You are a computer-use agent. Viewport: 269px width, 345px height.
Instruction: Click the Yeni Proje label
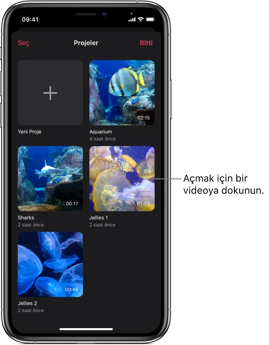tap(29, 132)
